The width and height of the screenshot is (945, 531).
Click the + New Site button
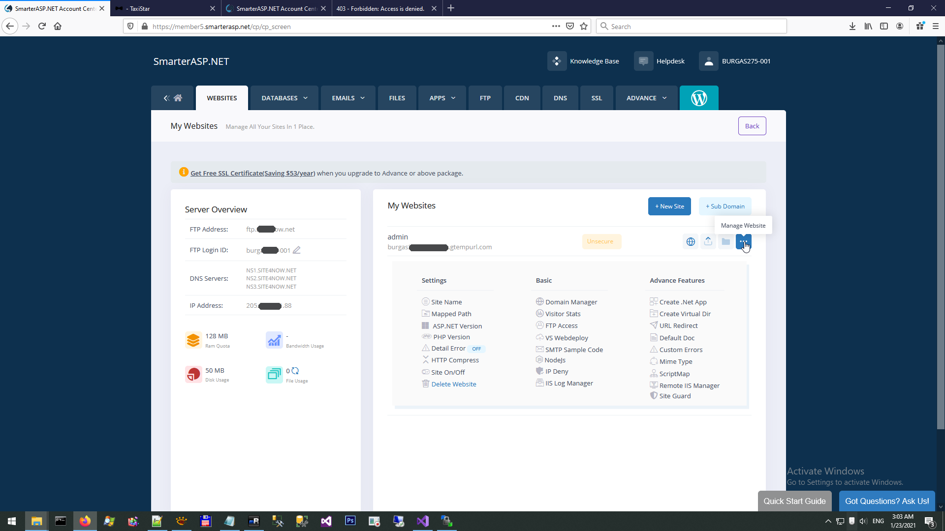669,206
